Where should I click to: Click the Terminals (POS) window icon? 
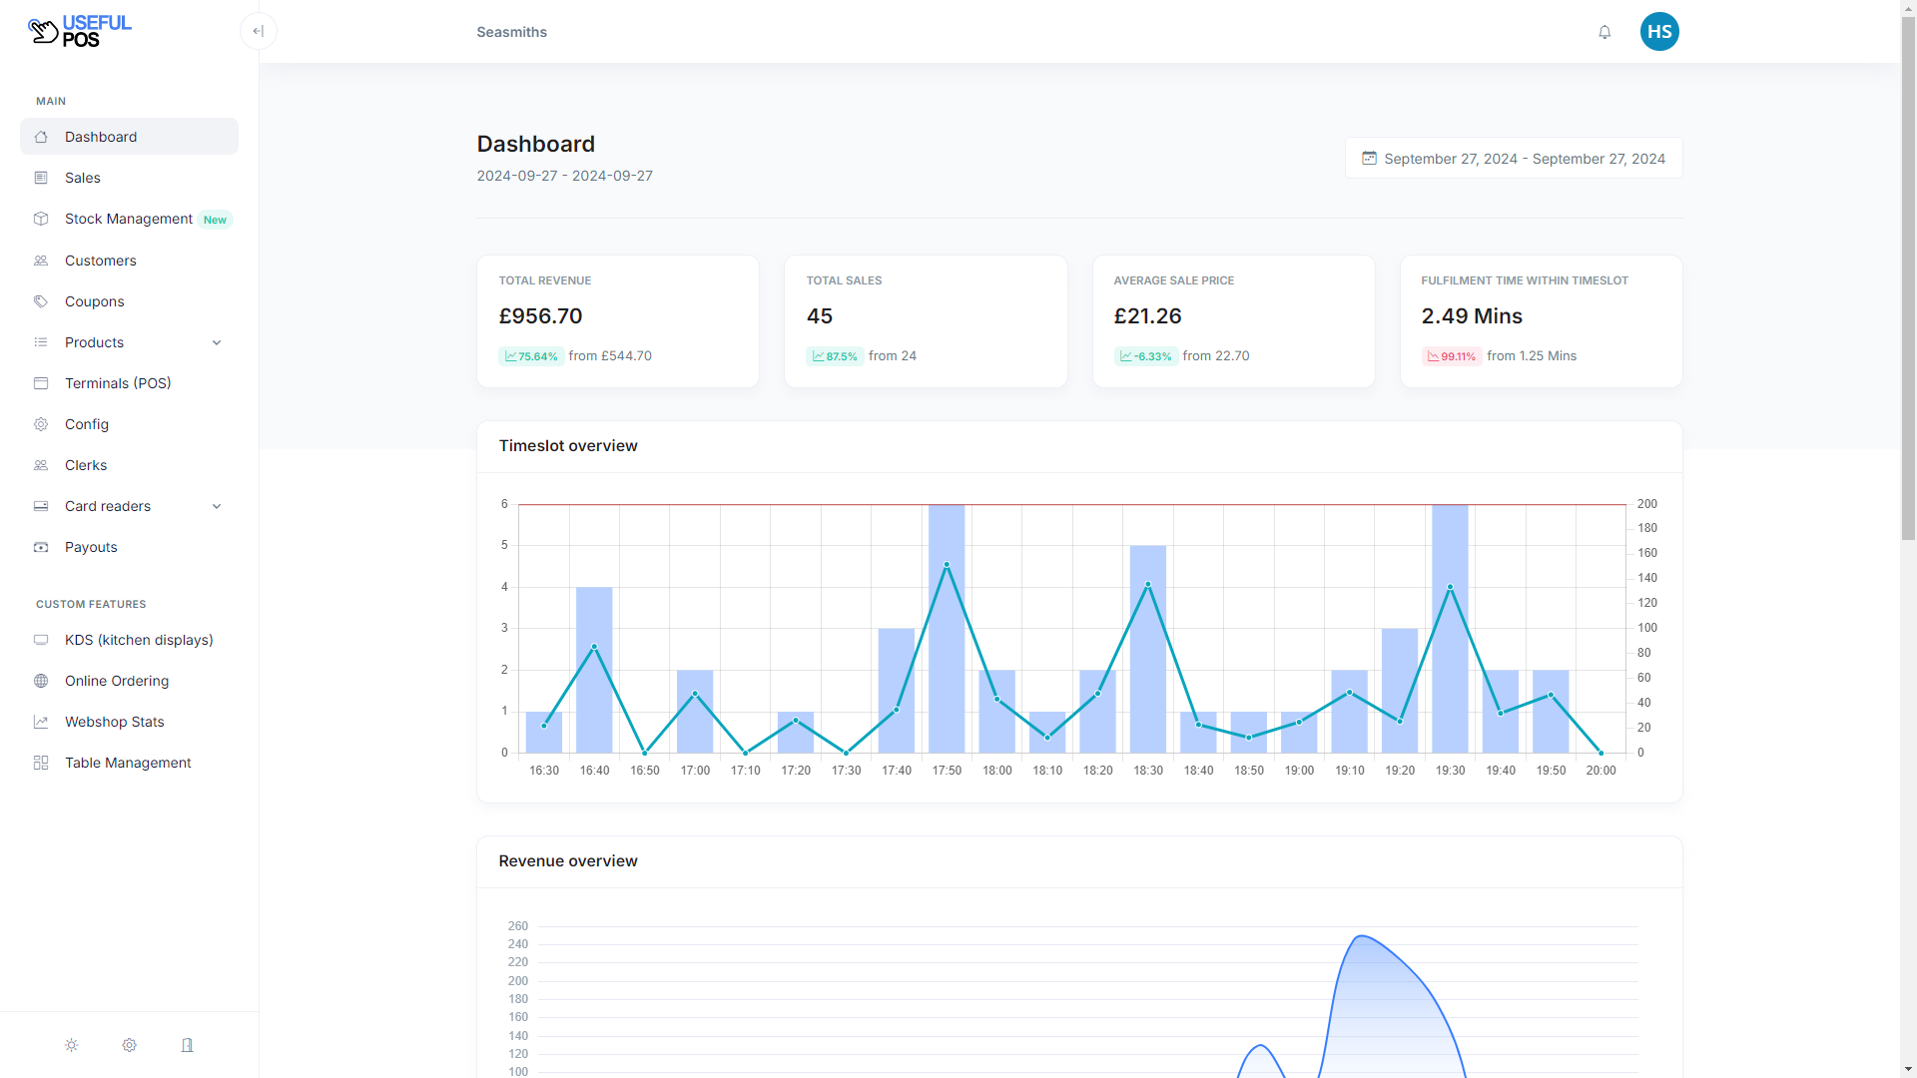[41, 383]
